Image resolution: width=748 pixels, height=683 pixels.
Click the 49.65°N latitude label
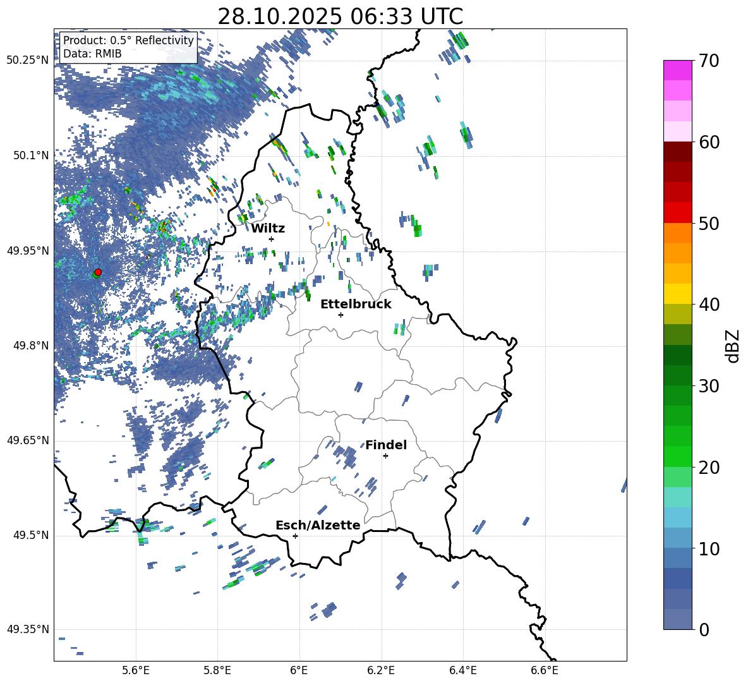click(28, 440)
